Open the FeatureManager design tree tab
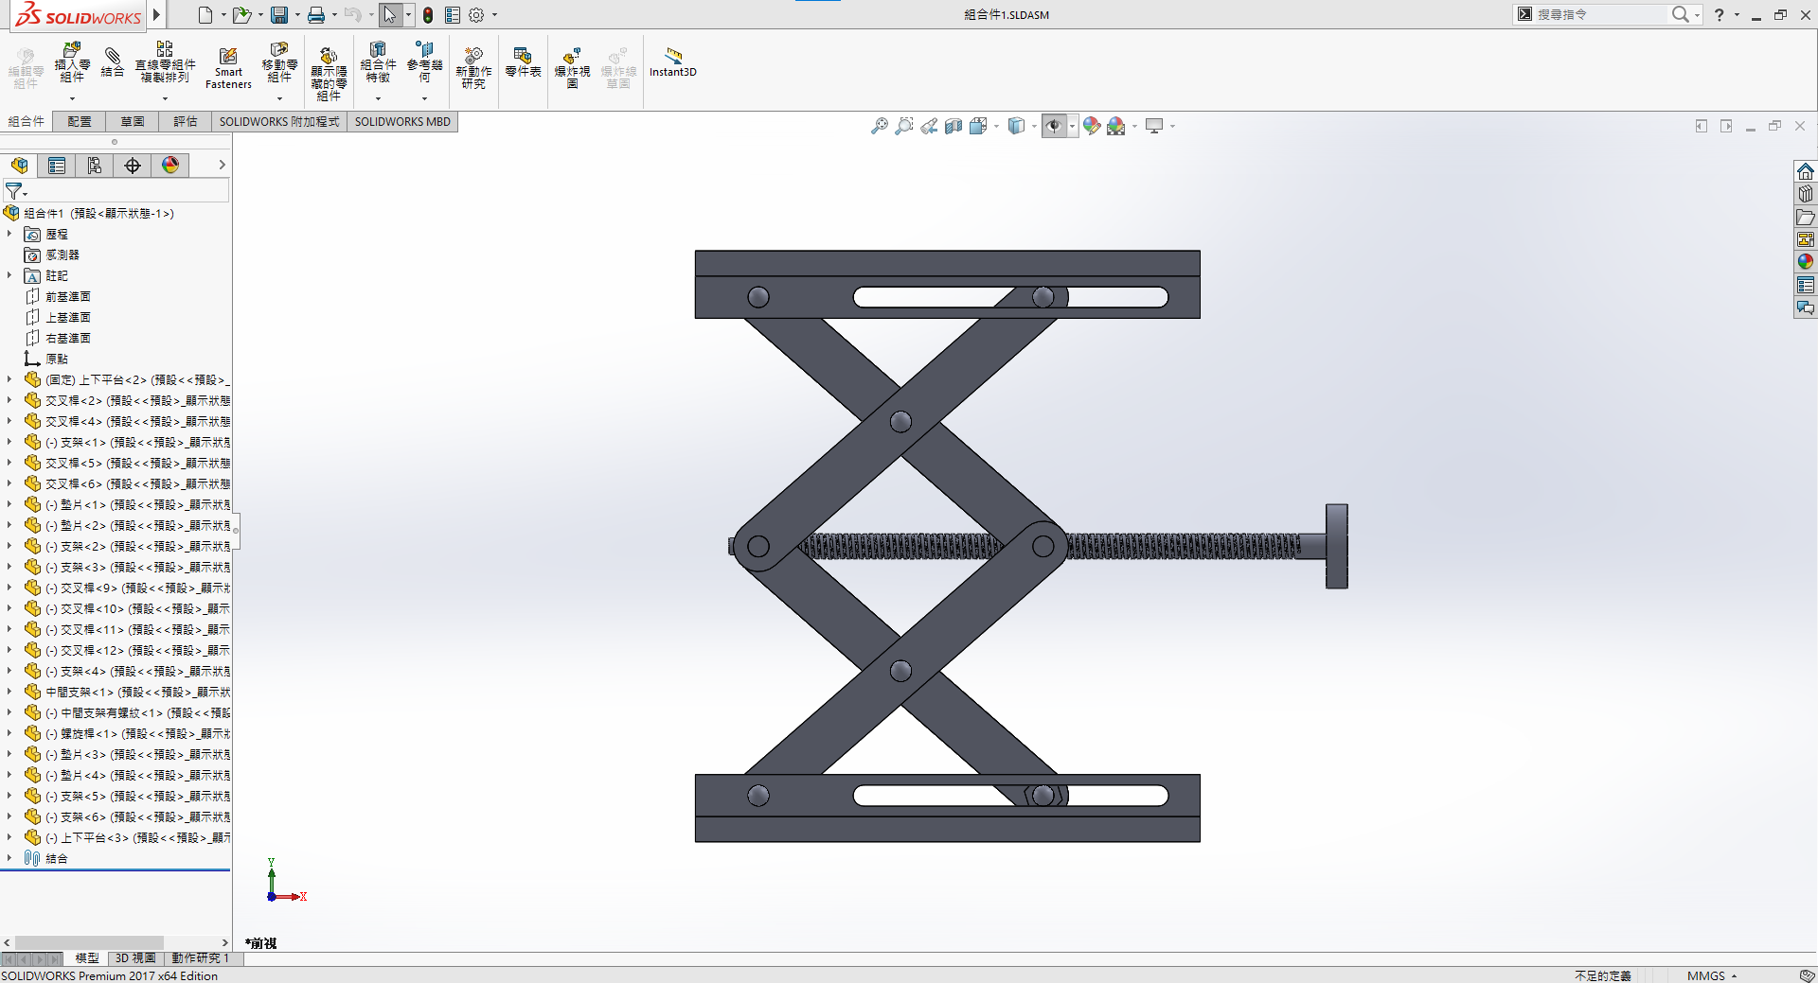Image resolution: width=1818 pixels, height=983 pixels. pyautogui.click(x=20, y=166)
